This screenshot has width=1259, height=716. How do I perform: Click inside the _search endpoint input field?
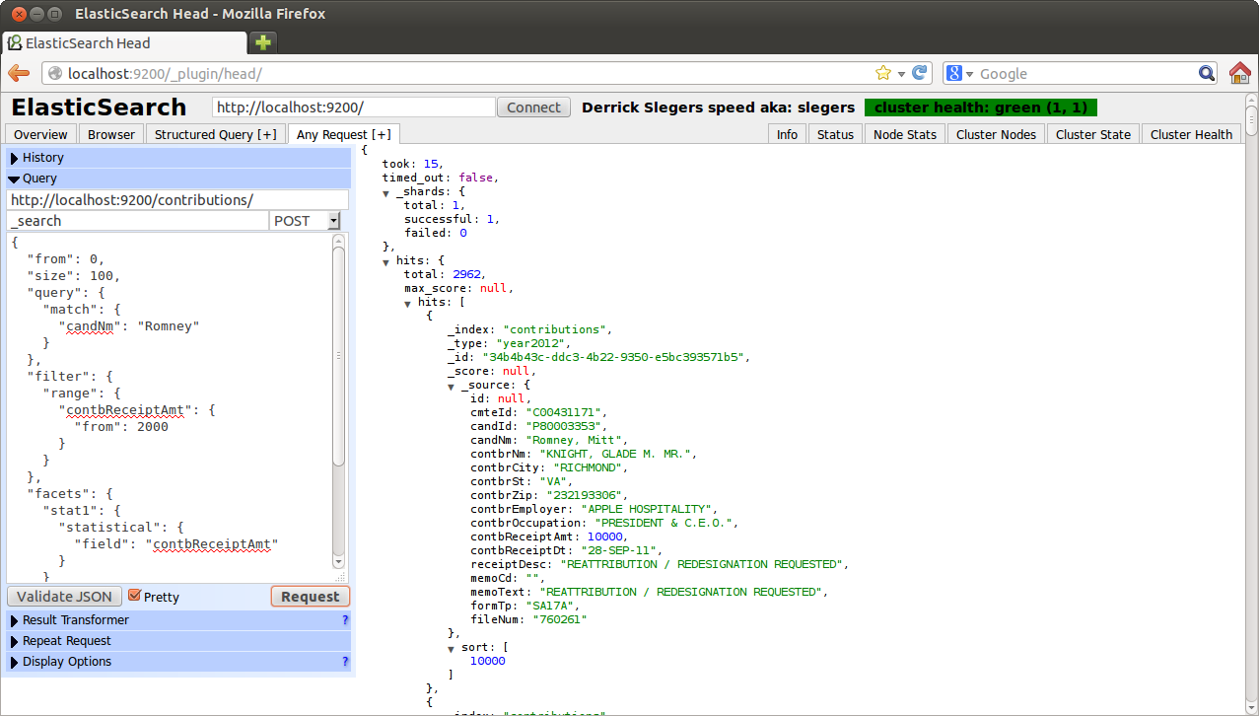click(138, 220)
